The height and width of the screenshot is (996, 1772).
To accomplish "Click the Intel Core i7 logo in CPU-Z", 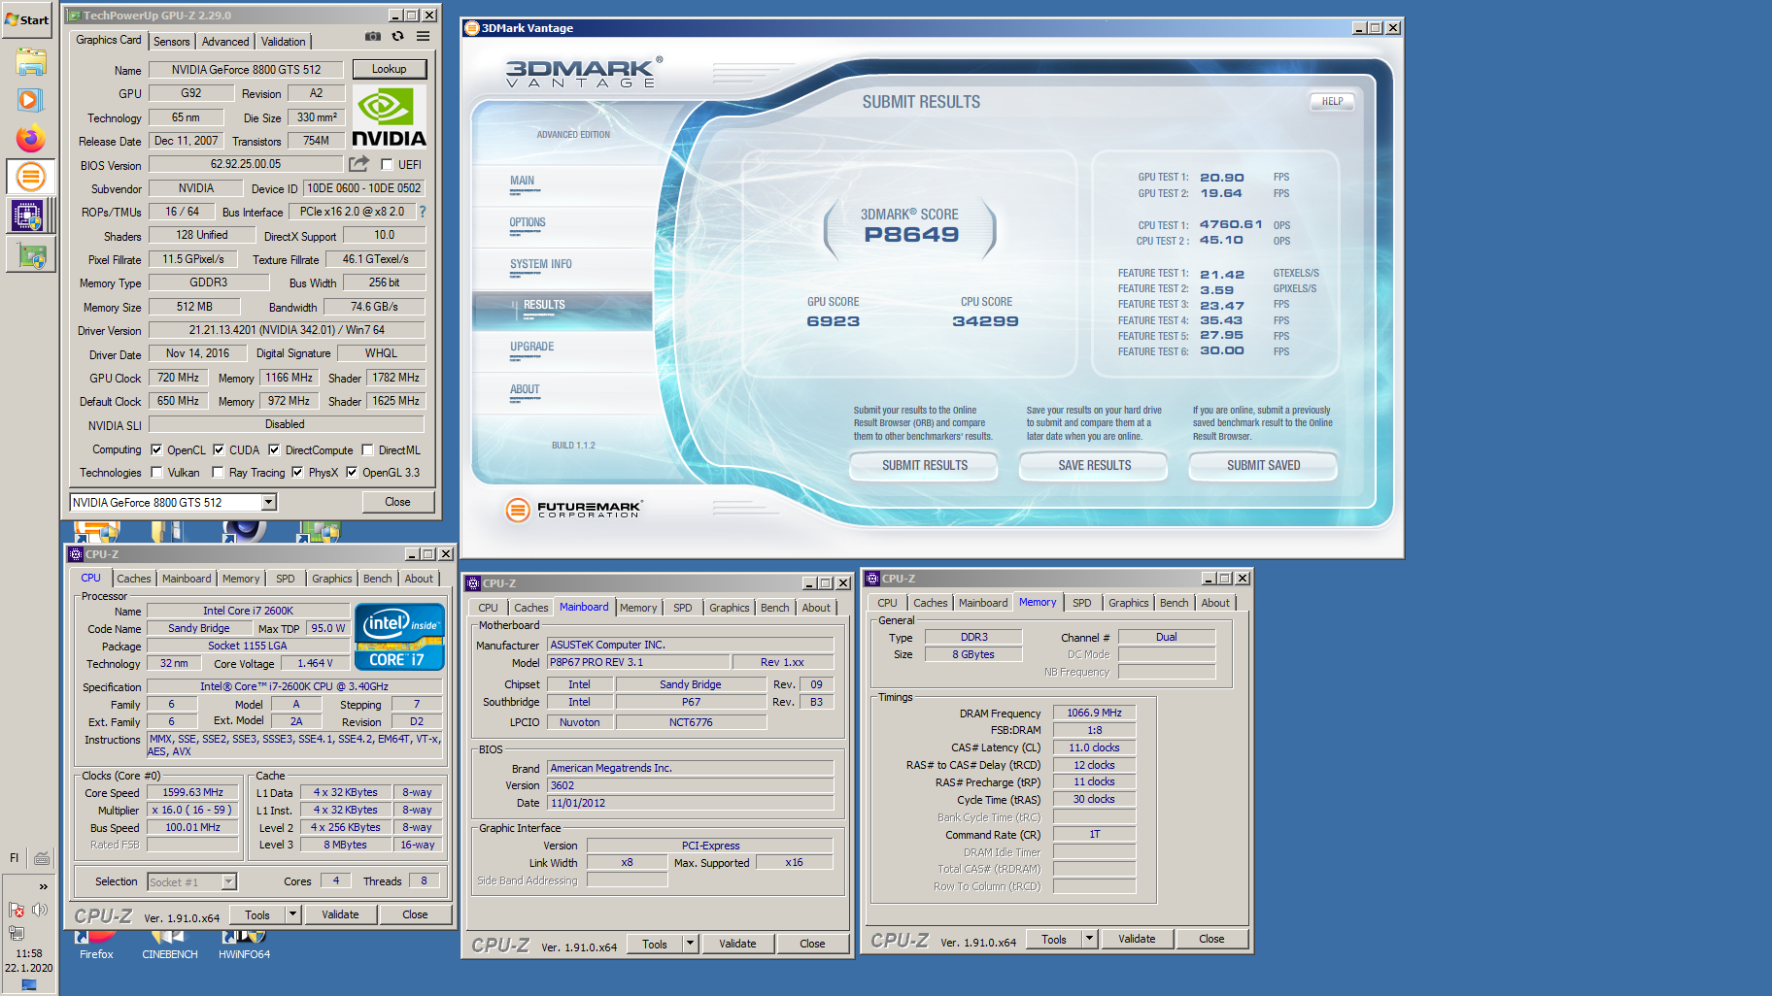I will click(399, 637).
